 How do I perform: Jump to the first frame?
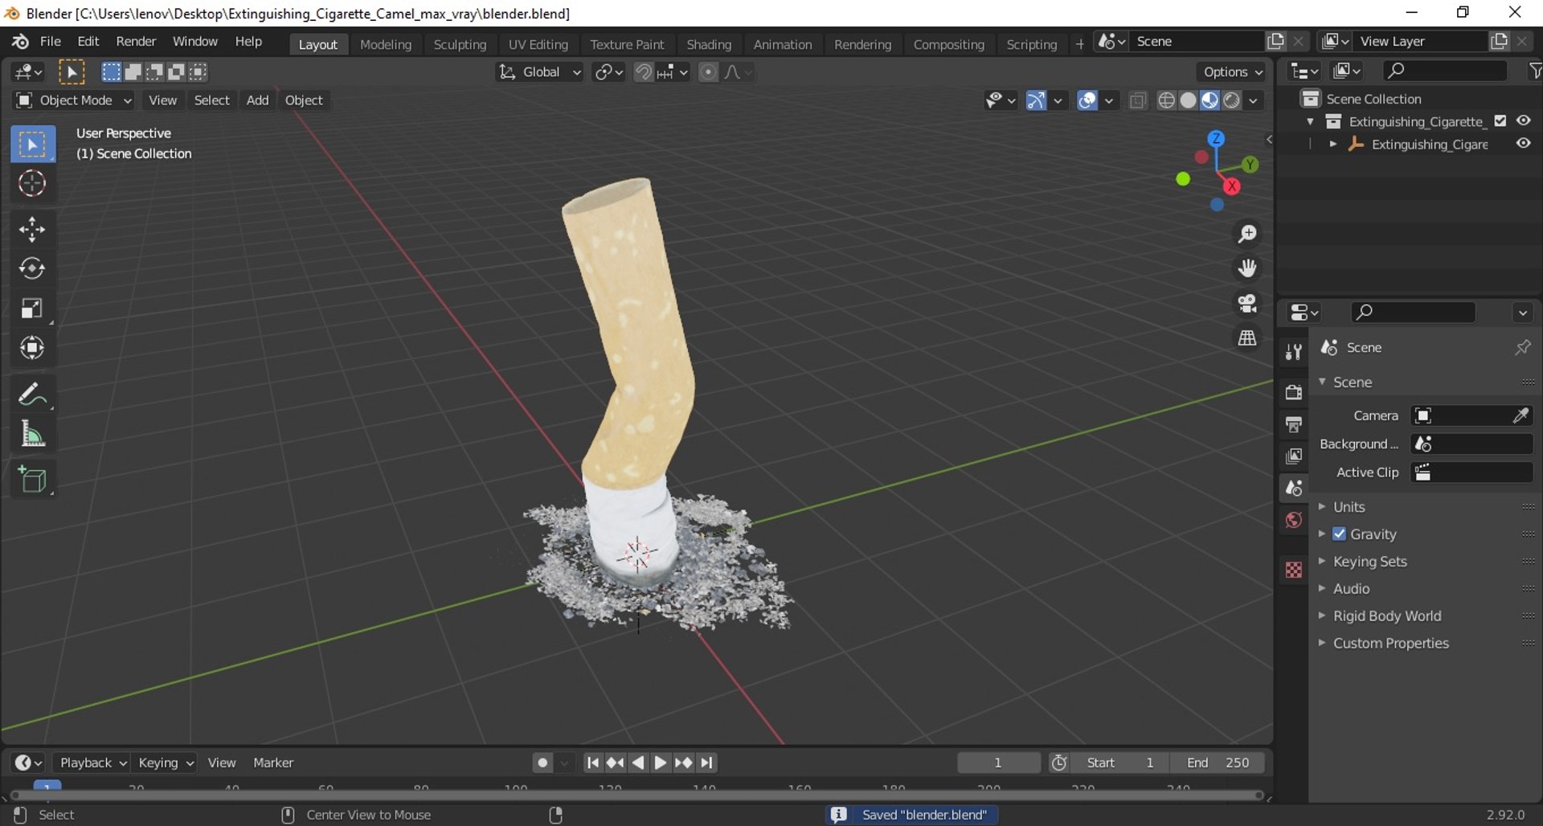tap(593, 763)
